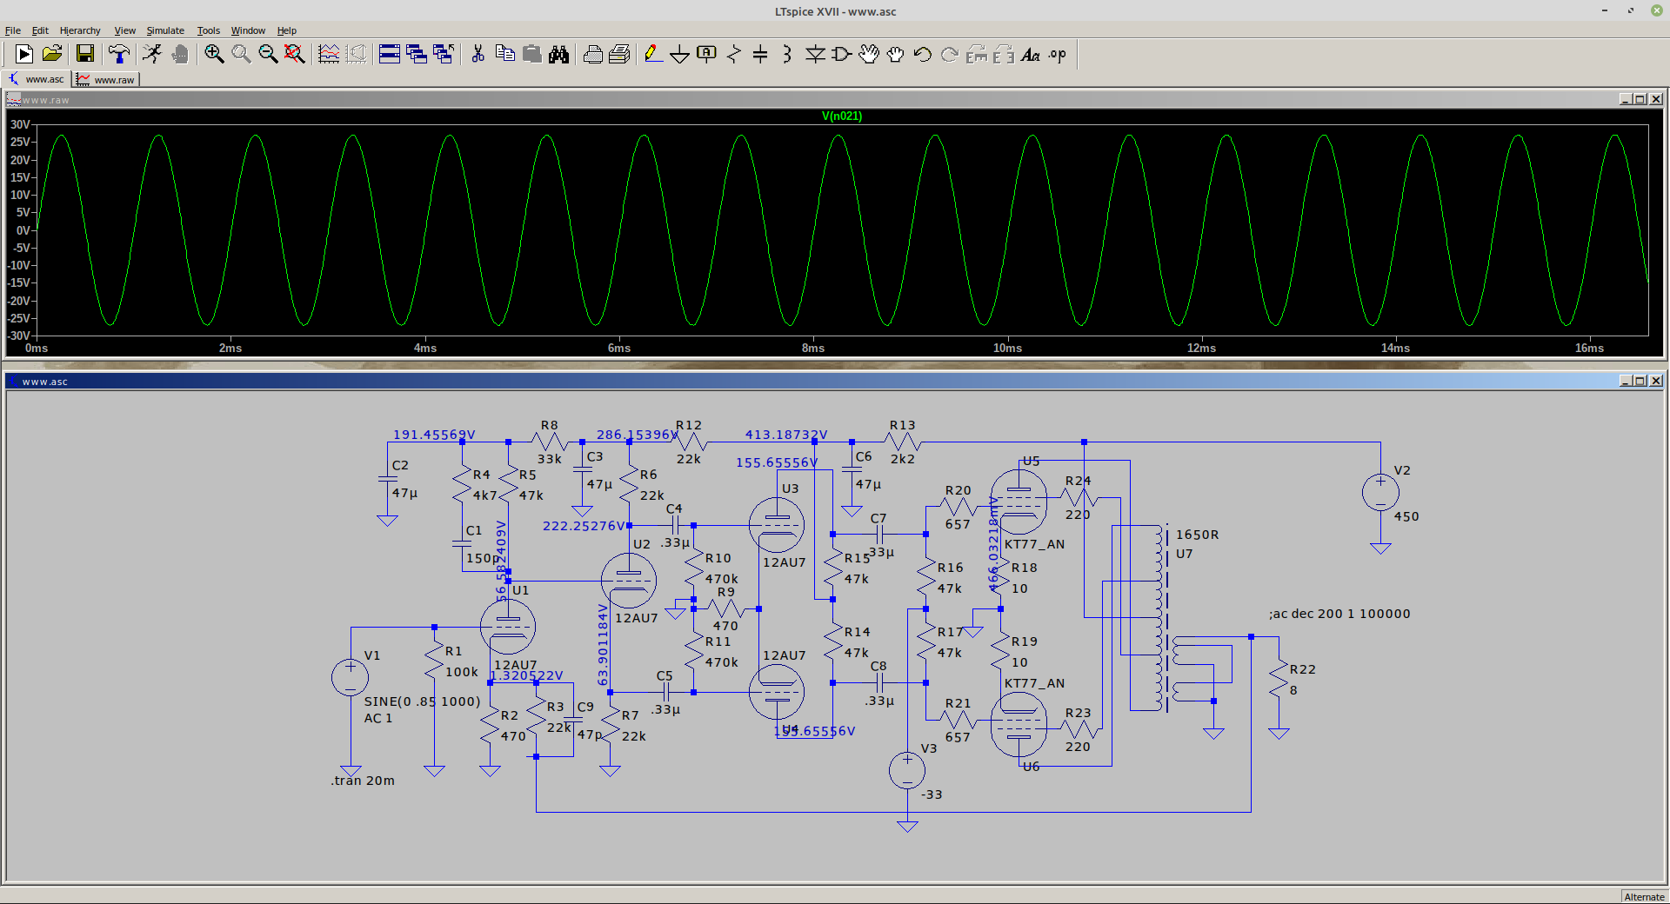
Task: Click the 1650R transformer label
Action: pos(1197,535)
